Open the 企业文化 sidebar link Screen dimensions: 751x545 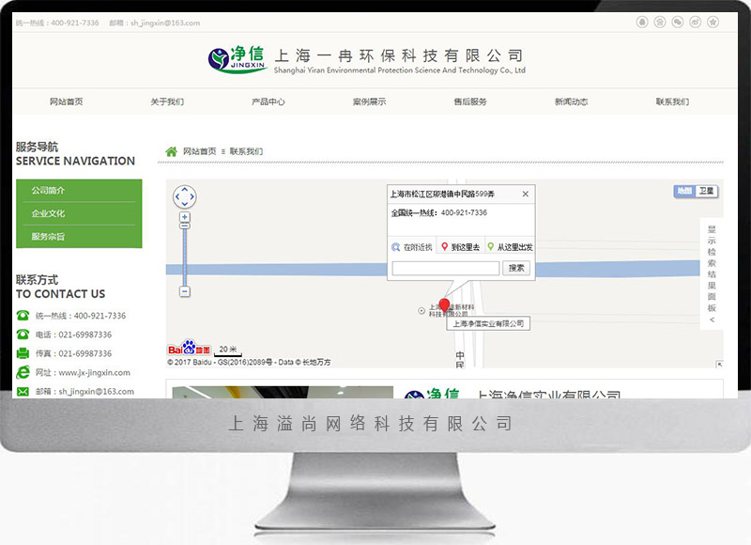click(x=48, y=213)
